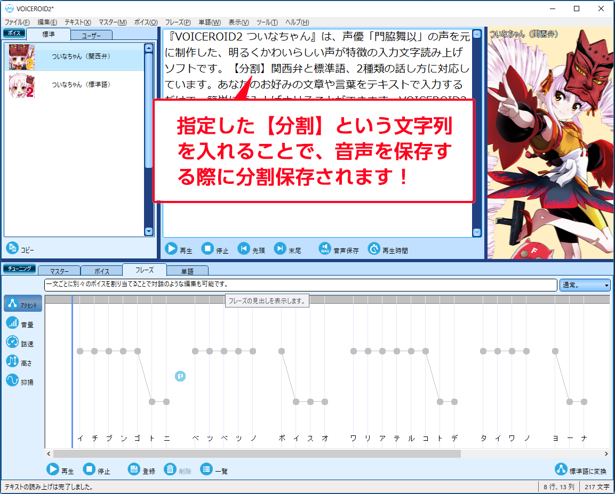This screenshot has width=615, height=494.
Task: Open the 表示(V) menu
Action: (239, 22)
